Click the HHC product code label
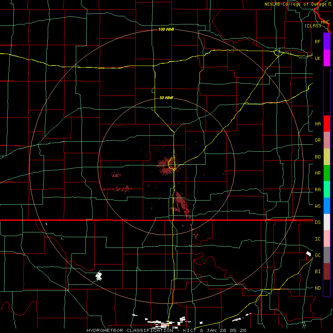 325,22
